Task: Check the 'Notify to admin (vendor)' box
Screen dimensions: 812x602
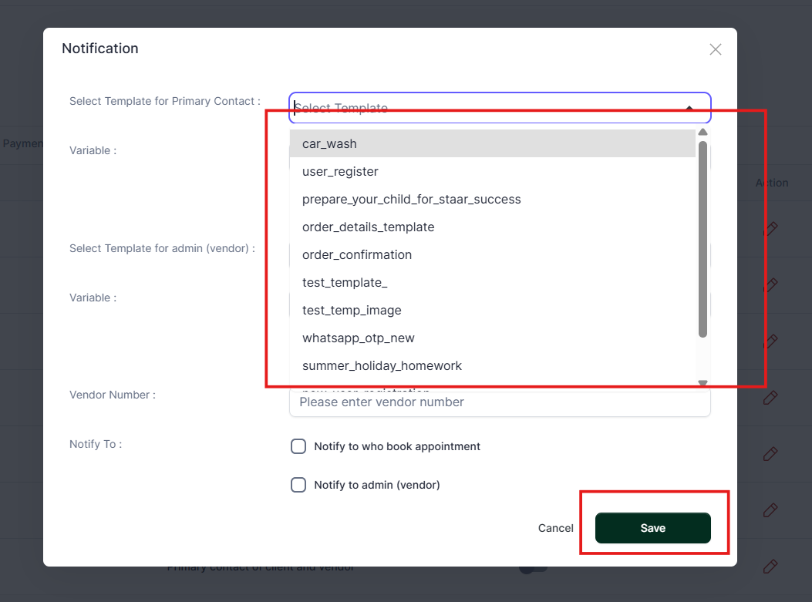Action: tap(298, 485)
